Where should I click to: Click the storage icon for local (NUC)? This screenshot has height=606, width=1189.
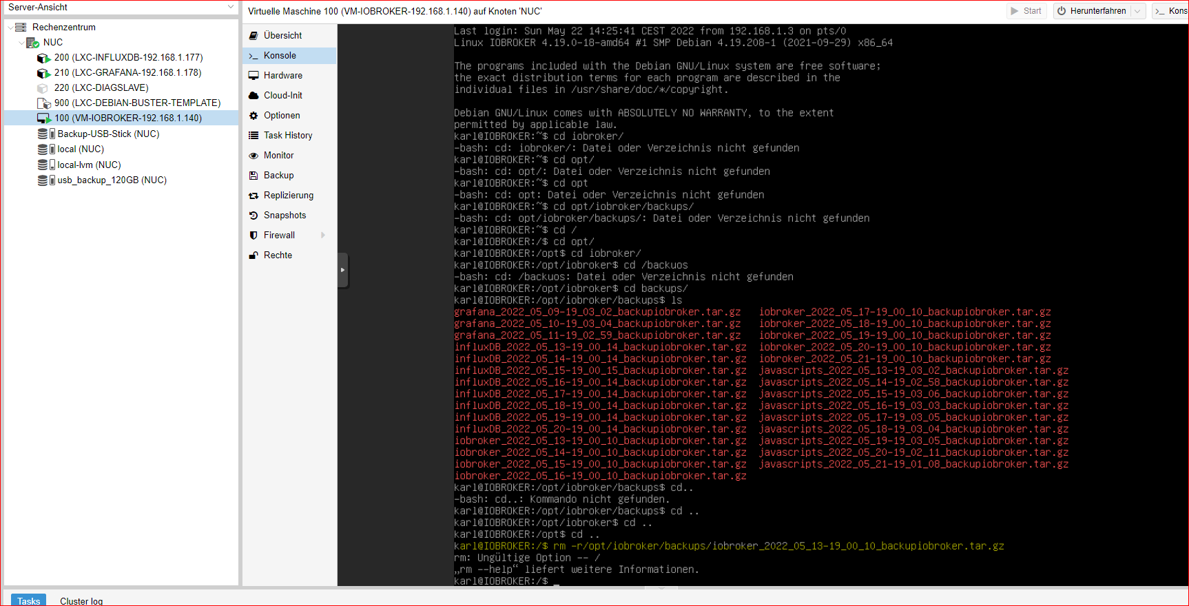point(46,149)
